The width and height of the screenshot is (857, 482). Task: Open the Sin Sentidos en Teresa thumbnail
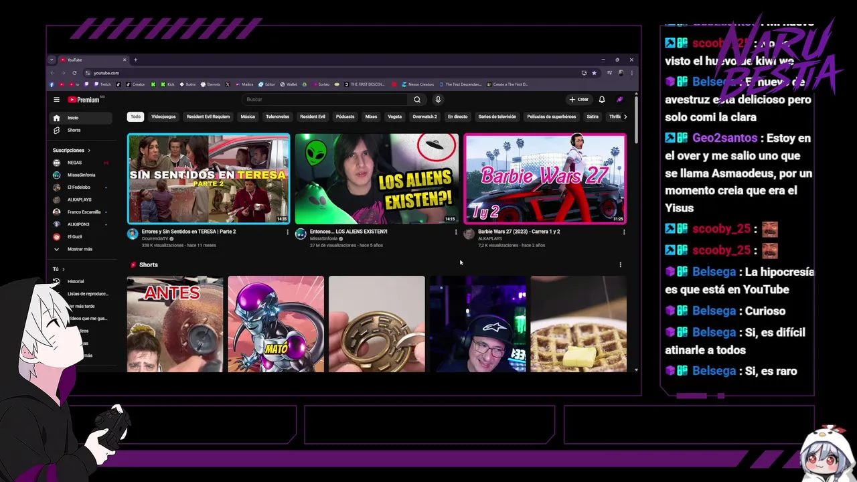click(209, 179)
